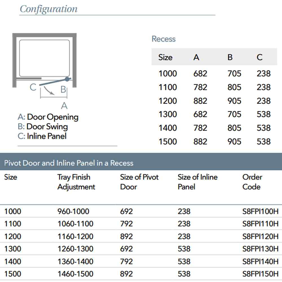Select value 882 in the Recess 1200 row
Viewport: 282px width, 282px height.
(x=200, y=101)
